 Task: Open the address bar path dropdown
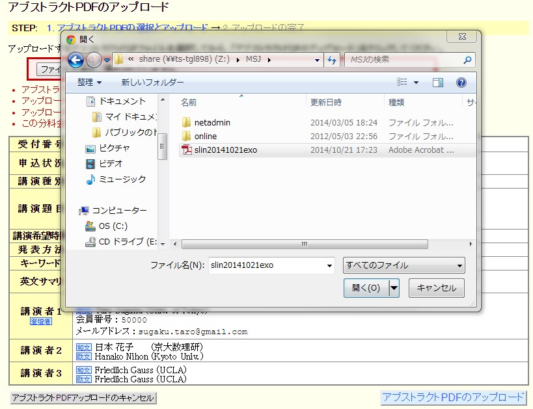coord(318,60)
